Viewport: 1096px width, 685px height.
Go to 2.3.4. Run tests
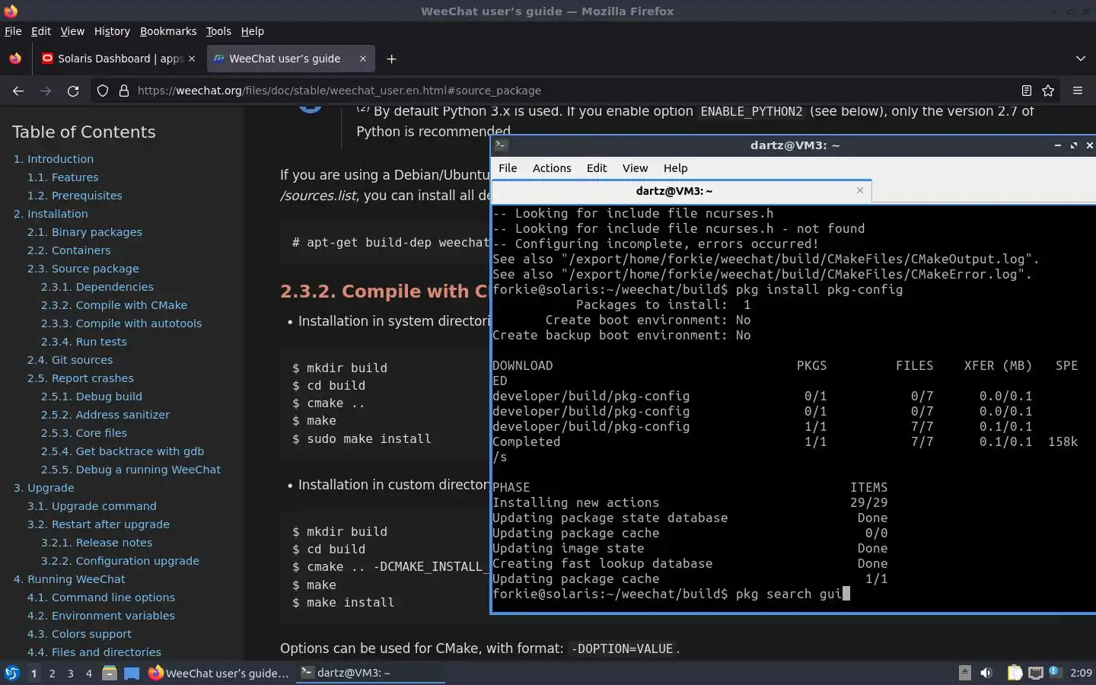tap(84, 342)
